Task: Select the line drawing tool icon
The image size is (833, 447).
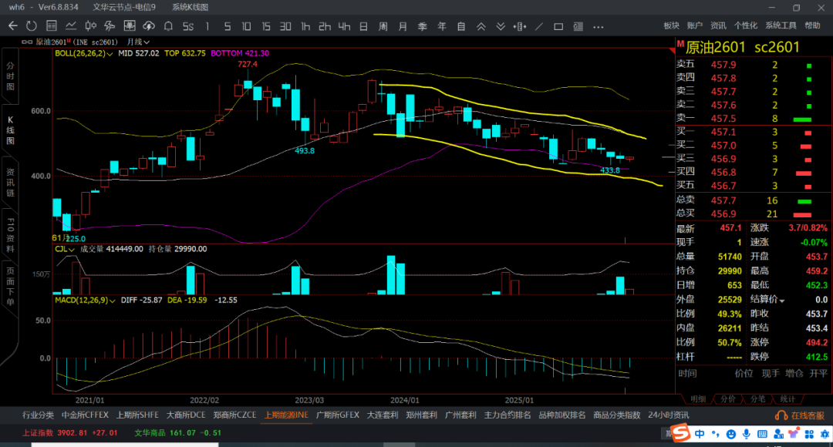Action: (x=540, y=26)
